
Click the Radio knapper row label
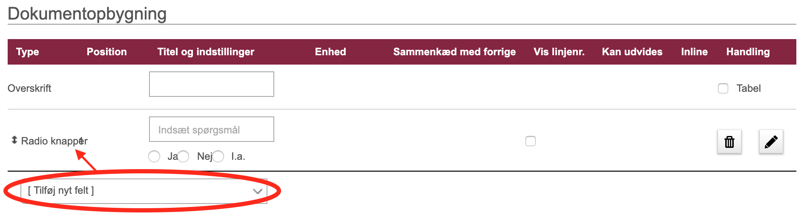55,141
